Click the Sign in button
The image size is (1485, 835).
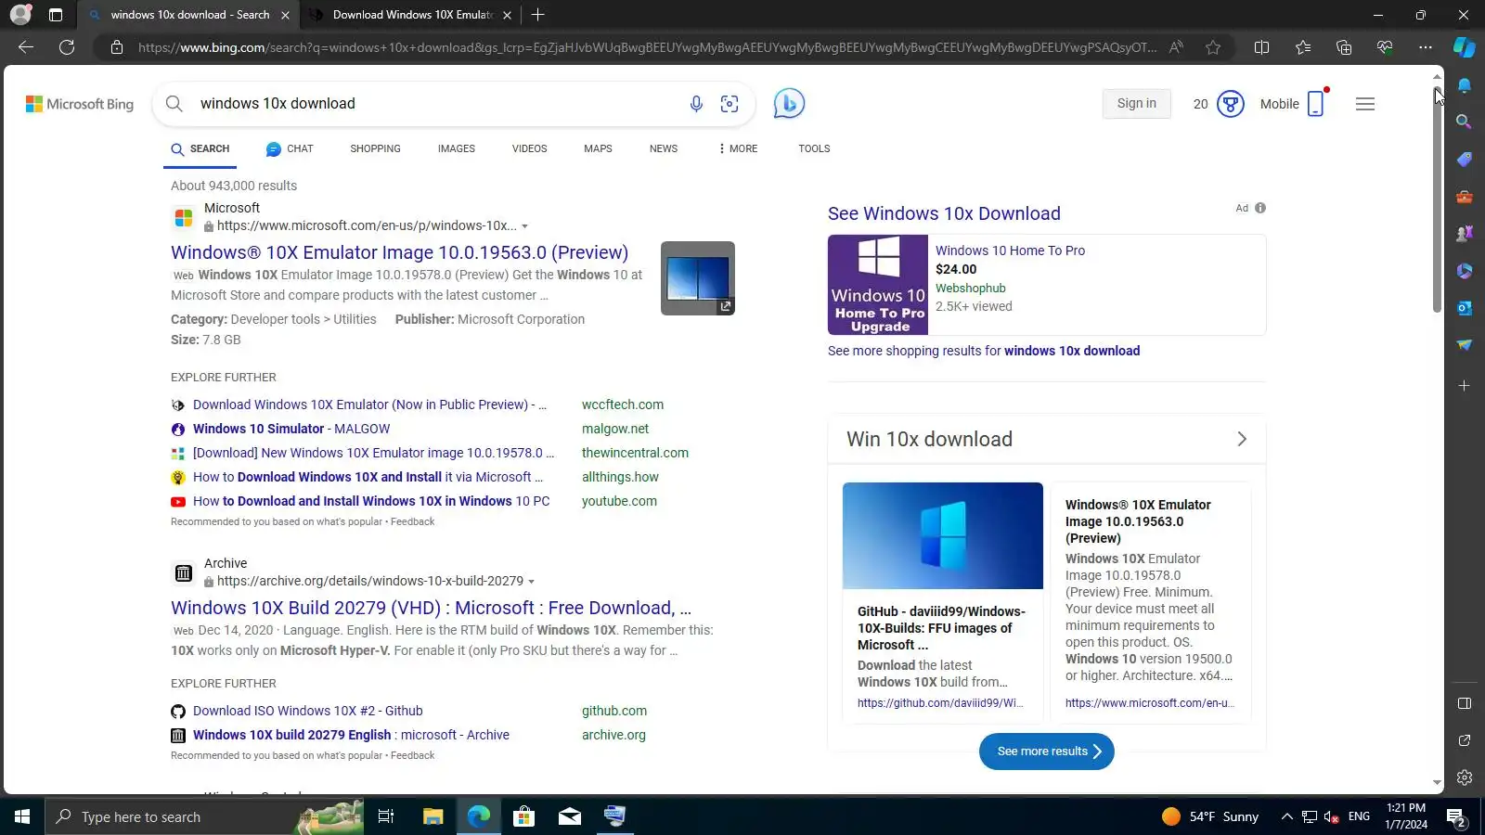(1137, 104)
